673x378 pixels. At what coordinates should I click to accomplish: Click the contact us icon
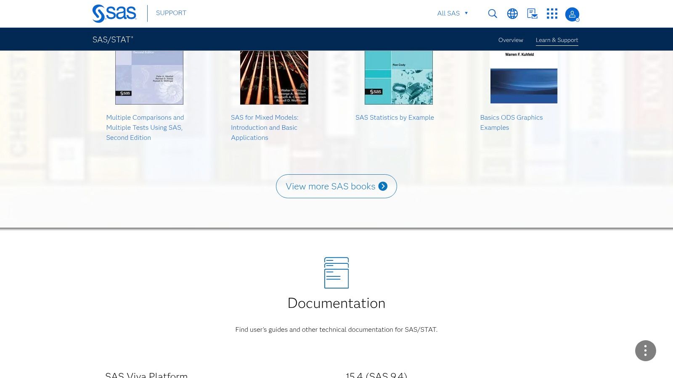pos(532,13)
